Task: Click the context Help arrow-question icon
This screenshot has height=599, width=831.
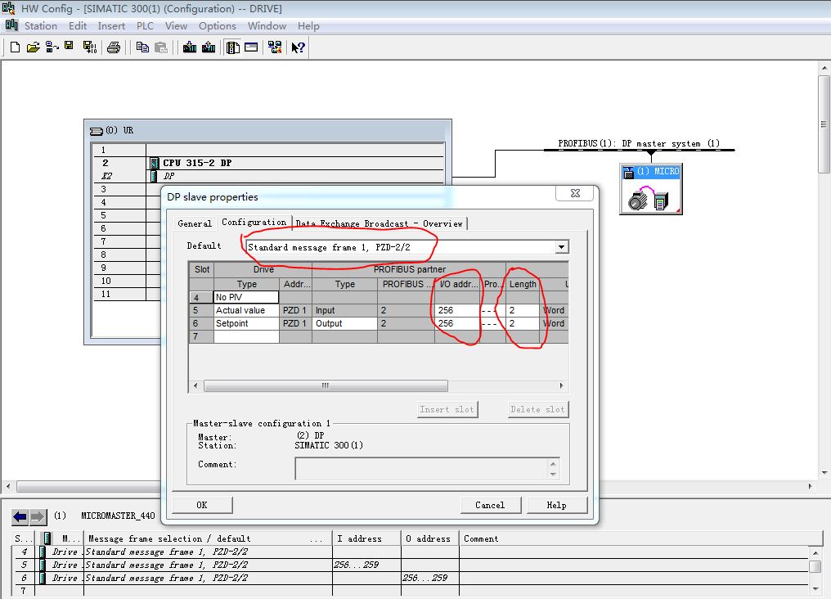Action: [x=298, y=47]
